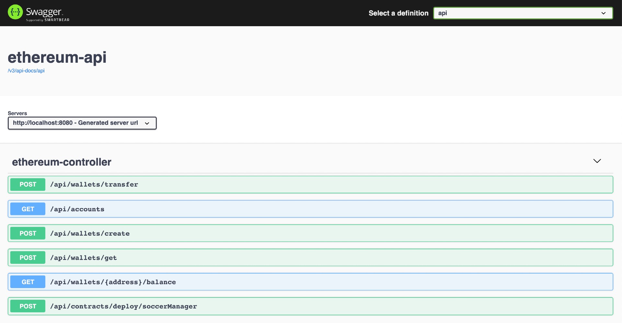Viewport: 622px width, 323px height.
Task: Click the ethereum-controller section title
Action: click(62, 162)
